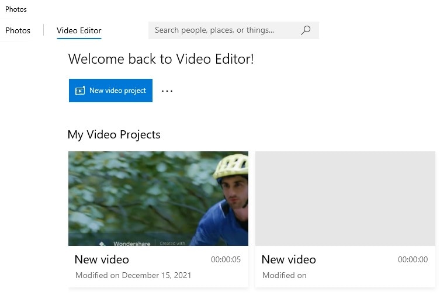This screenshot has width=440, height=295.
Task: Open the three-dot more options menu
Action: tap(167, 91)
